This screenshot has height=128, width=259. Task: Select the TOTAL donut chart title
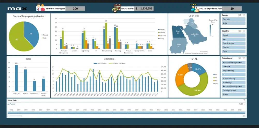(x=194, y=59)
